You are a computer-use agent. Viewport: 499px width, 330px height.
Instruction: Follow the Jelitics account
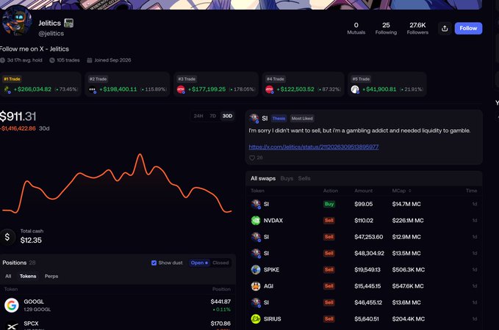(x=468, y=29)
